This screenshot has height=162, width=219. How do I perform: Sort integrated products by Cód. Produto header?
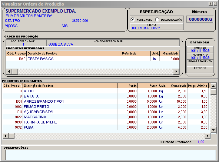point(16,53)
